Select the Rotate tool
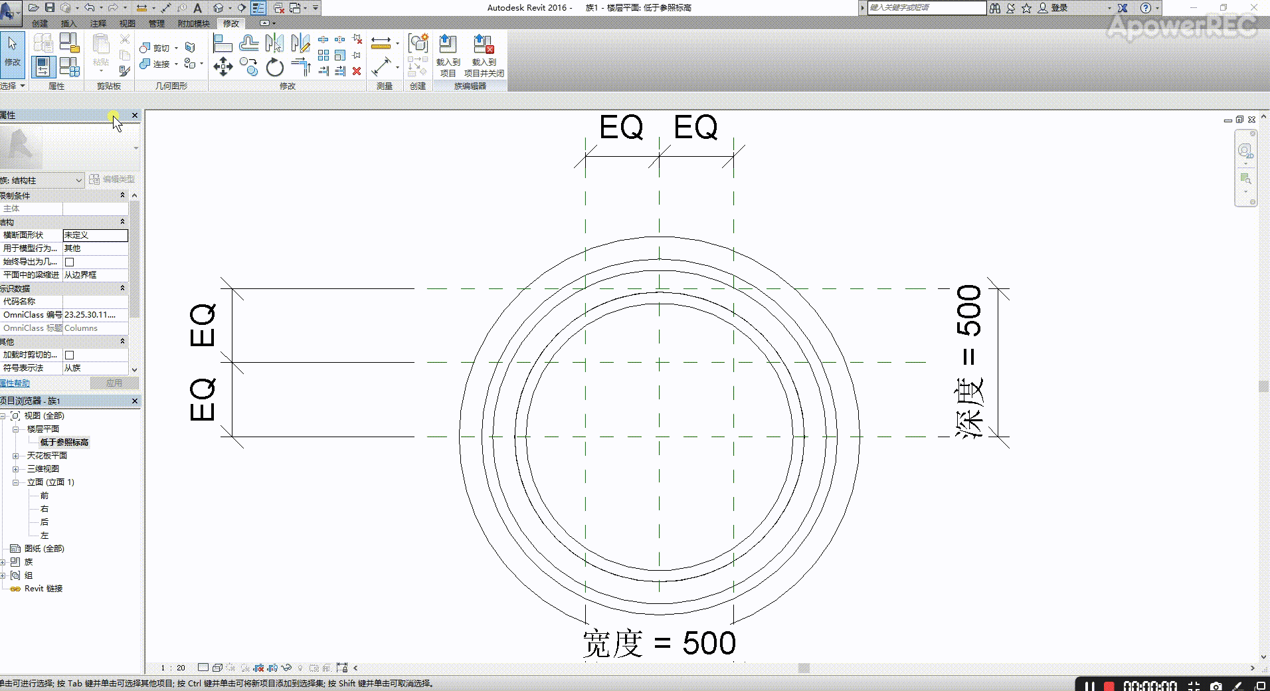 274,66
